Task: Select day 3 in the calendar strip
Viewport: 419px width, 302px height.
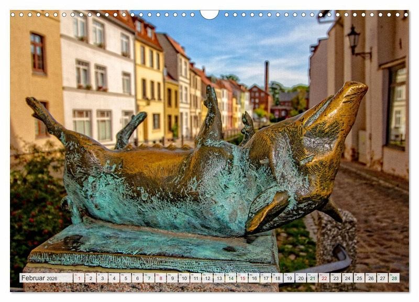Action: coord(102,278)
